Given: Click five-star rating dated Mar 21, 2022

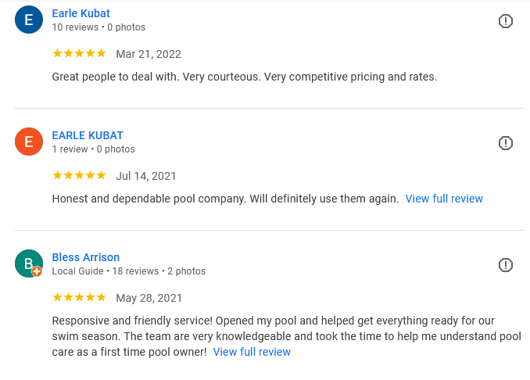Looking at the screenshot, I should (79, 54).
